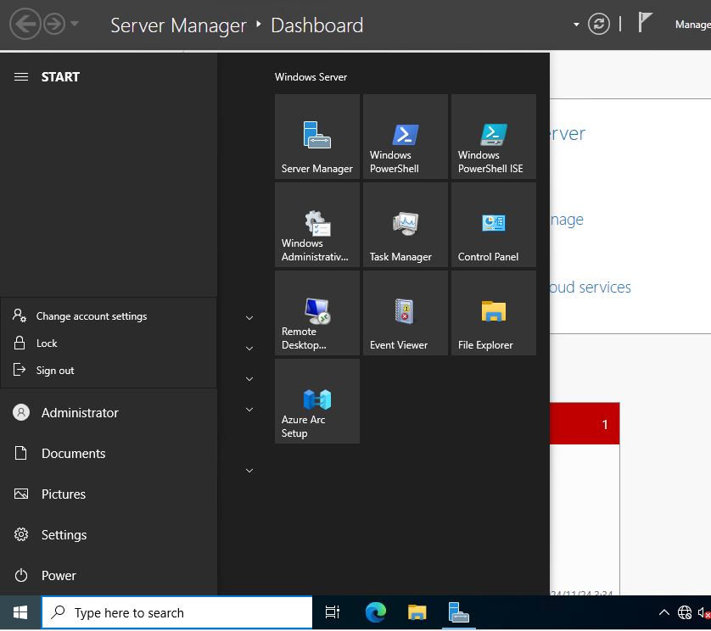711x631 pixels.
Task: Click the Administrator account entry
Action: pyautogui.click(x=109, y=412)
